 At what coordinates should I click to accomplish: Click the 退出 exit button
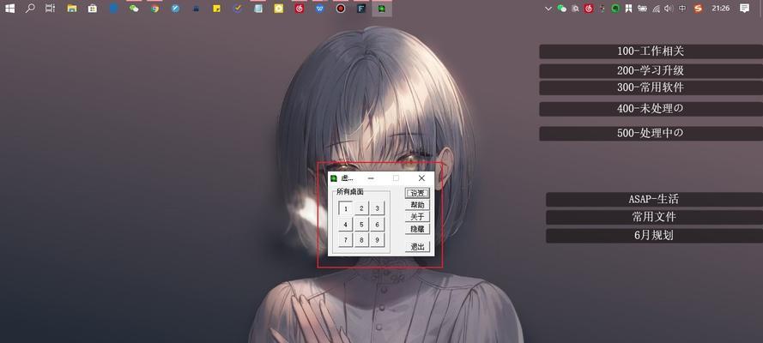(x=417, y=247)
